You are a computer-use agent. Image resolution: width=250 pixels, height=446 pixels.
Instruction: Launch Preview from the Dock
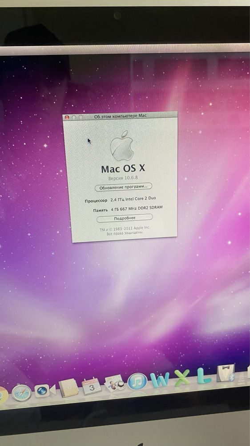coord(114,383)
